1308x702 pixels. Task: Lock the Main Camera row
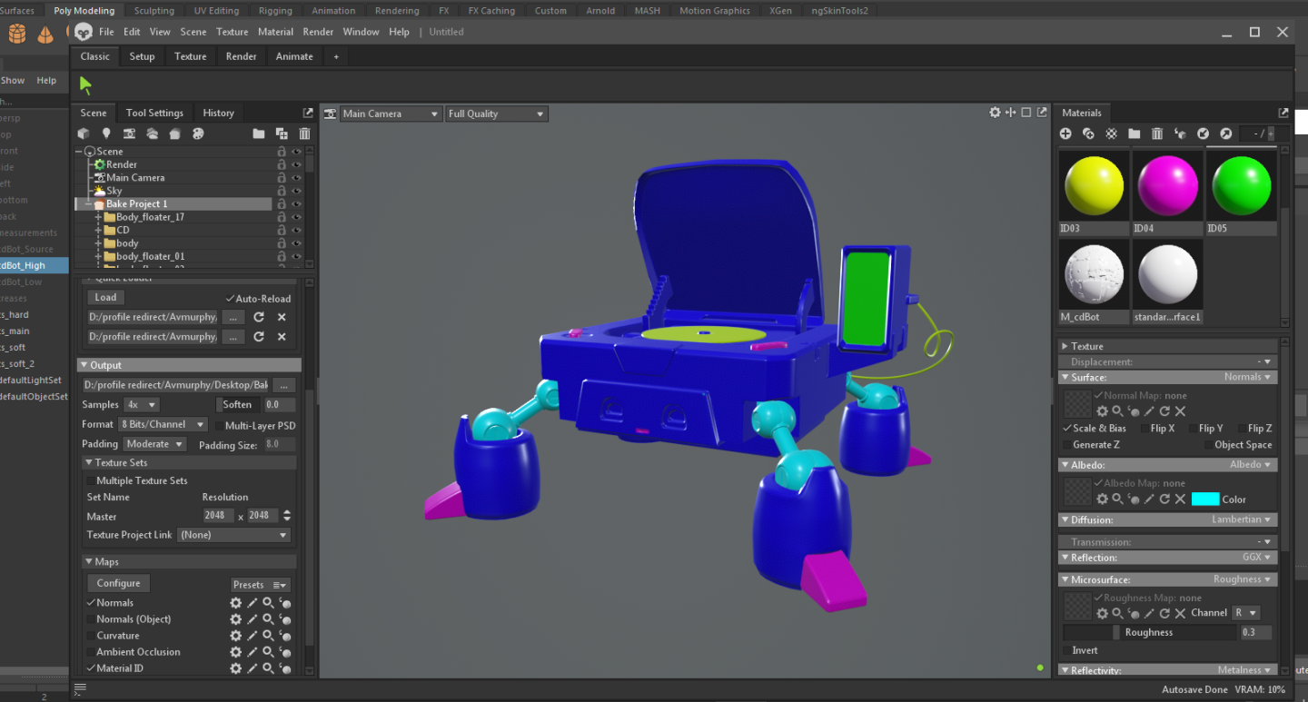(x=282, y=178)
